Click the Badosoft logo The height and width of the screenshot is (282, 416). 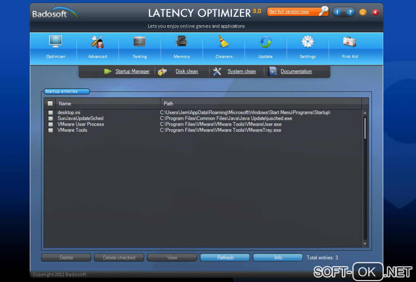click(x=56, y=13)
